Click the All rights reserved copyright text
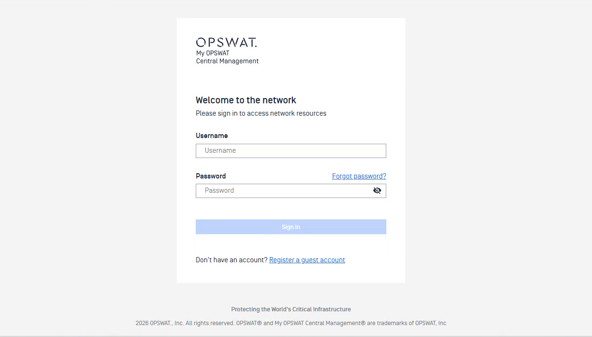The image size is (592, 337). tap(210, 323)
